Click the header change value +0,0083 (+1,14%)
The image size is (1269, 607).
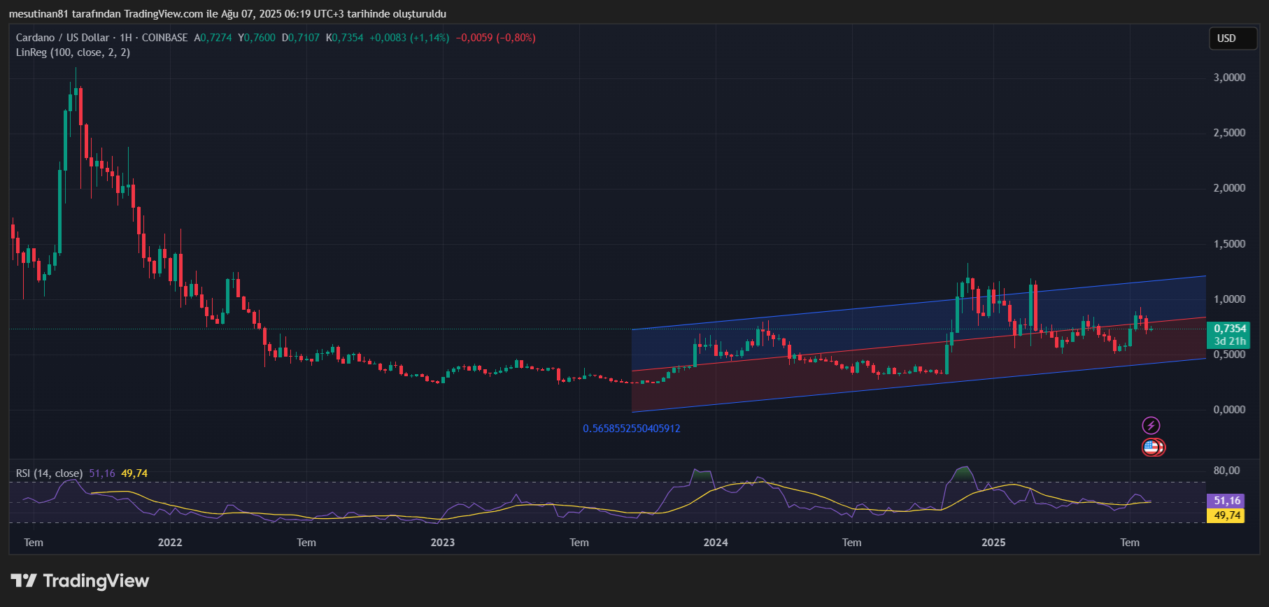(409, 38)
